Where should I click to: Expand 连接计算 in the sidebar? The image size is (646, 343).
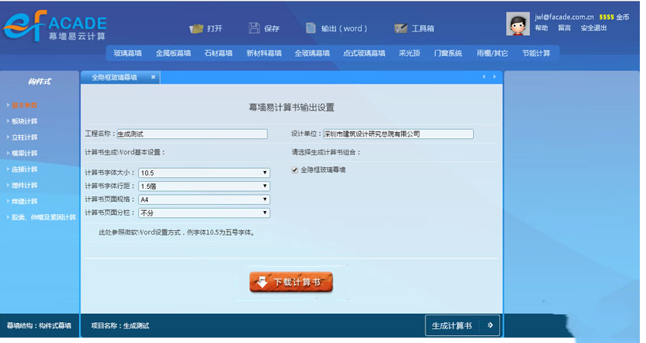(24, 170)
